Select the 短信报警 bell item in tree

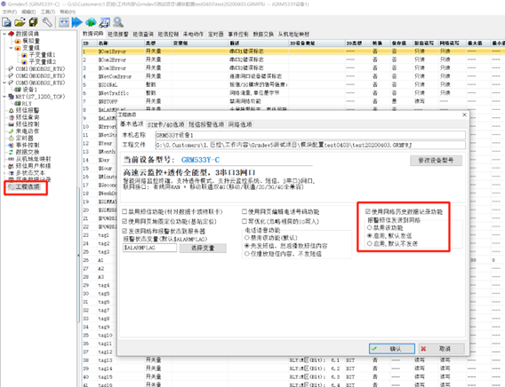24,110
